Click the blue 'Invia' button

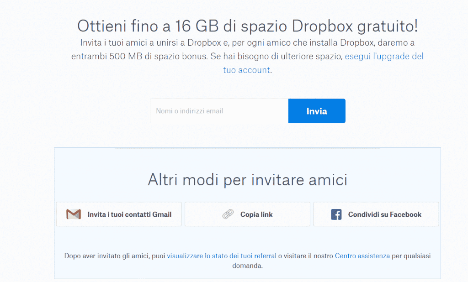pos(317,111)
